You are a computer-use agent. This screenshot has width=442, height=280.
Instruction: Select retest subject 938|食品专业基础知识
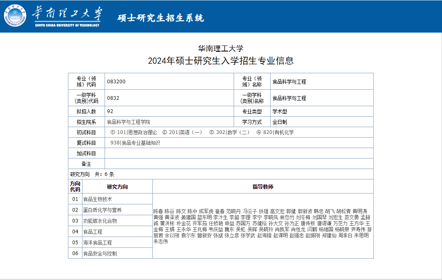click(135, 143)
